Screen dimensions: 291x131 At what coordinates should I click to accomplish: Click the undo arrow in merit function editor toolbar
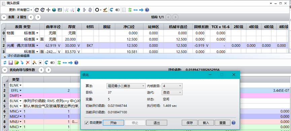(x=46, y=63)
